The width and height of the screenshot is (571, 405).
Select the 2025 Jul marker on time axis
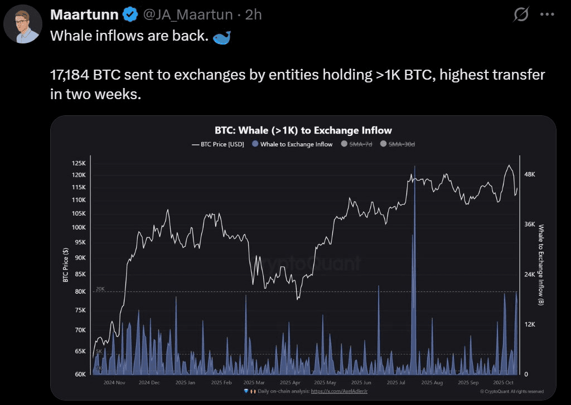pyautogui.click(x=396, y=383)
